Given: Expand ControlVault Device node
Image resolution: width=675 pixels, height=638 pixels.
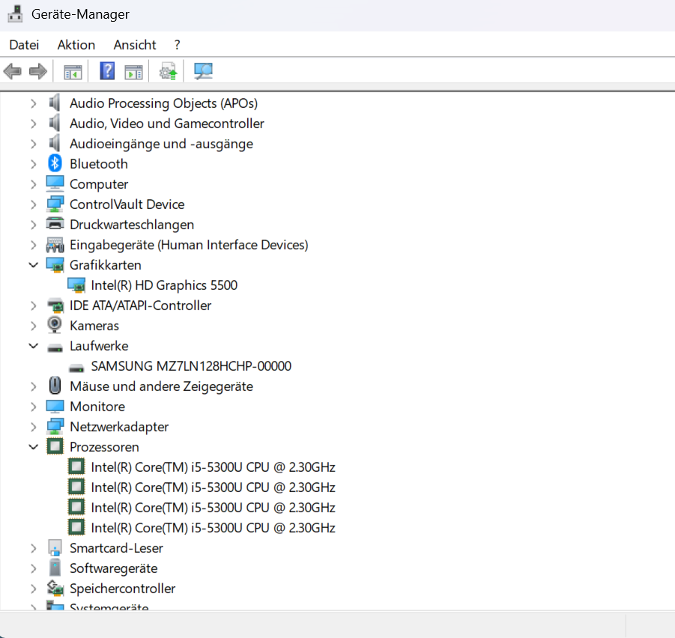Looking at the screenshot, I should tap(34, 204).
